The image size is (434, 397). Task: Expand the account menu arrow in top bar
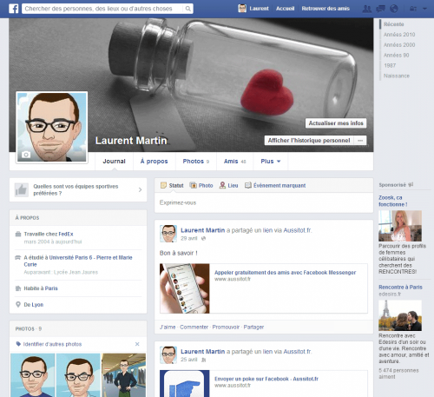[424, 9]
